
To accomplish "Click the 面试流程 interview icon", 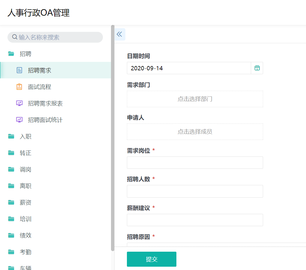I will tap(19, 86).
